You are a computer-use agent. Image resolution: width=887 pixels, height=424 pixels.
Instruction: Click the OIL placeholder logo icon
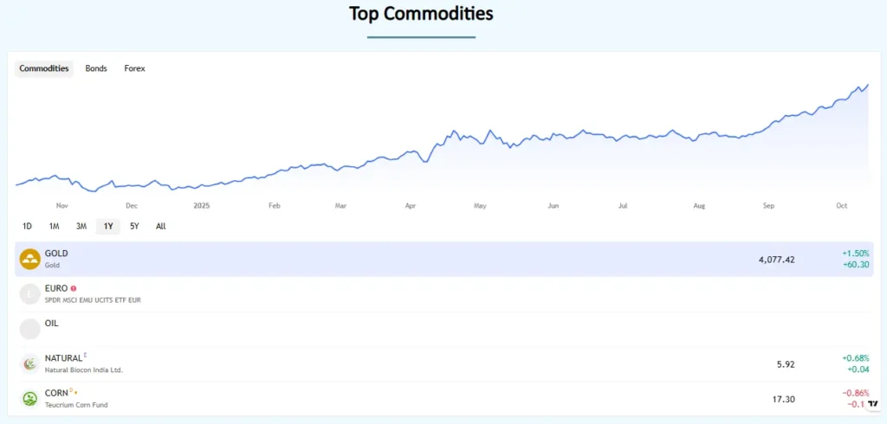tap(30, 329)
